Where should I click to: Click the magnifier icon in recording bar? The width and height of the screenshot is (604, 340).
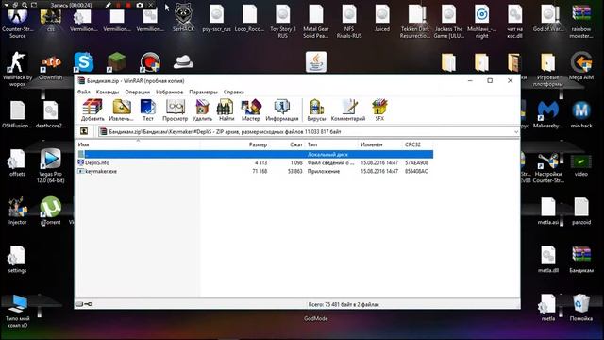pos(25,5)
